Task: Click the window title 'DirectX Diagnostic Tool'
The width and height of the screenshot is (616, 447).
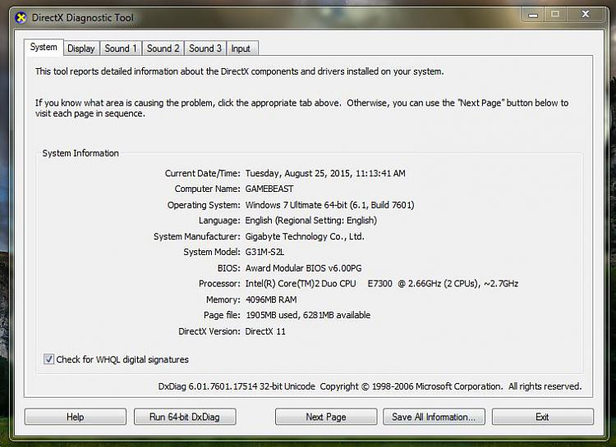Action: 82,18
